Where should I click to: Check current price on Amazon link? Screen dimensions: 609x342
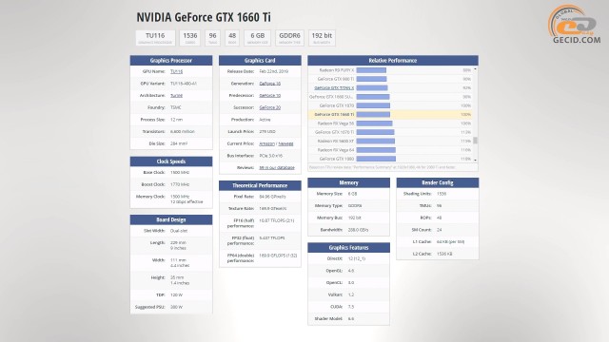[x=266, y=143]
